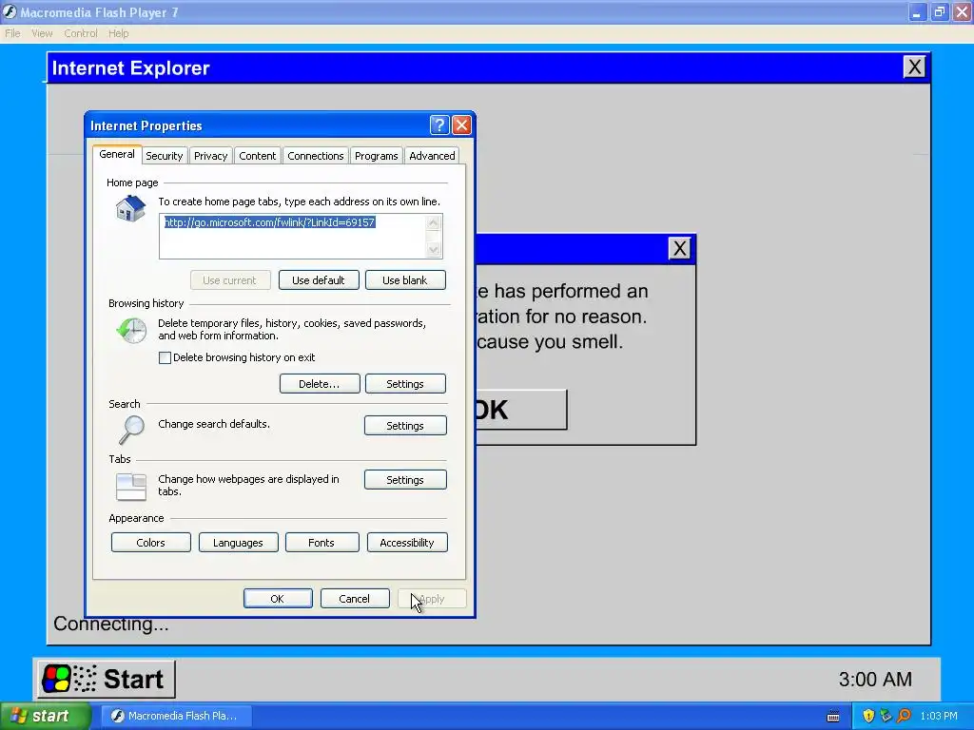Open the File menu in Flash Player
The width and height of the screenshot is (974, 730).
pyautogui.click(x=12, y=33)
